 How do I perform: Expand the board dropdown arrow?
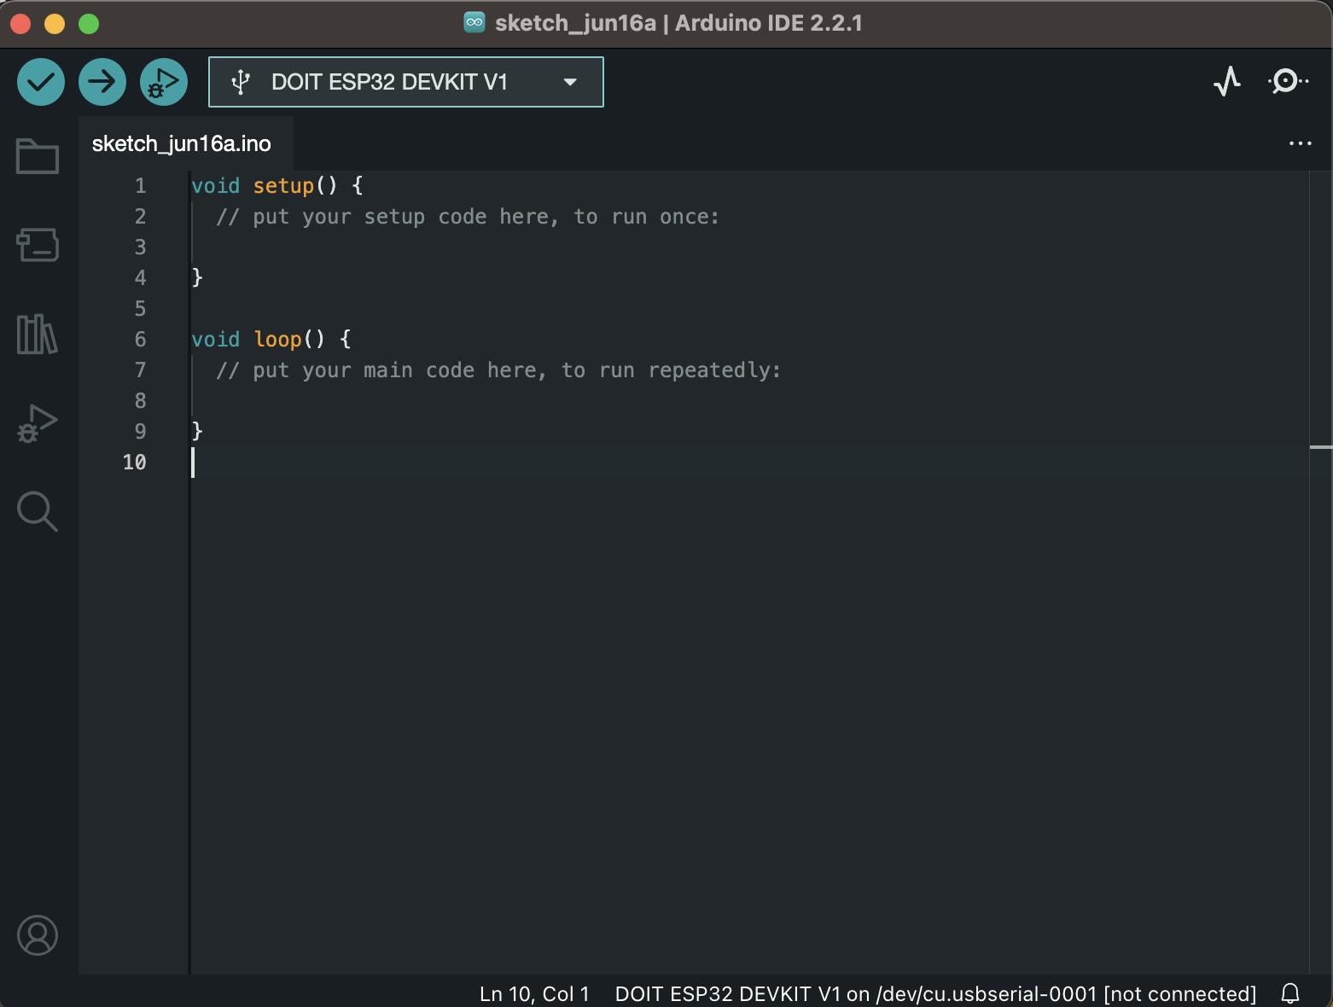point(570,82)
